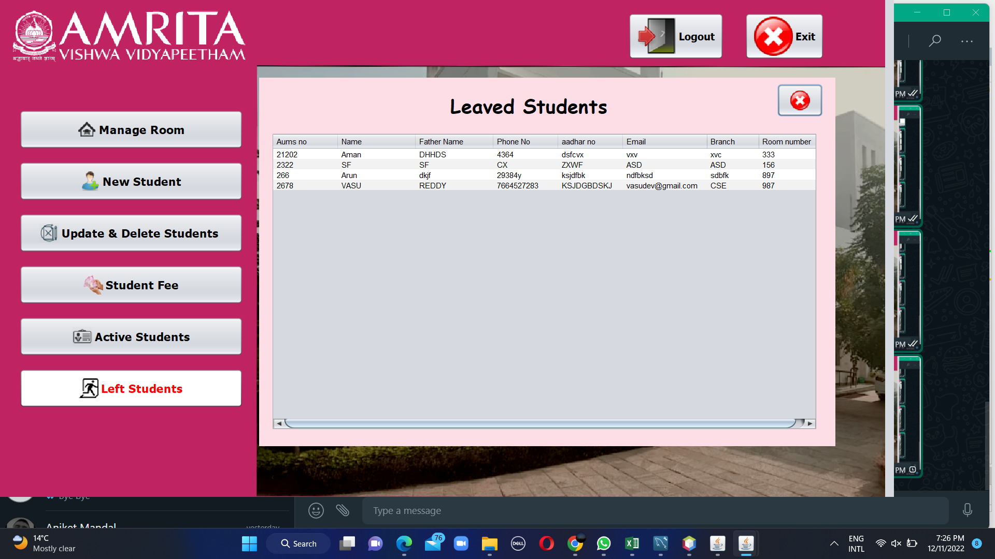Open Update & Delete Students
The width and height of the screenshot is (995, 559).
(x=131, y=233)
